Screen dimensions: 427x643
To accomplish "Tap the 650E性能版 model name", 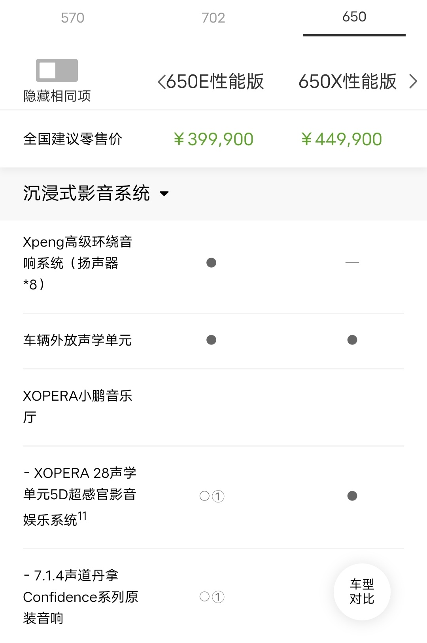I will 215,82.
